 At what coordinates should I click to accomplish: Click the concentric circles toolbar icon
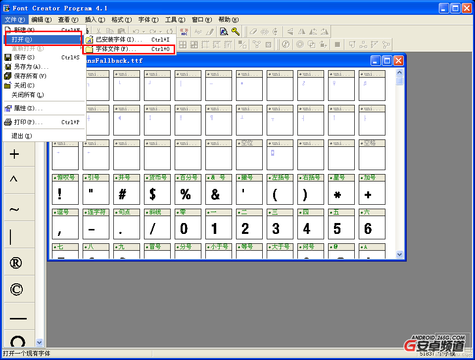pos(300,45)
